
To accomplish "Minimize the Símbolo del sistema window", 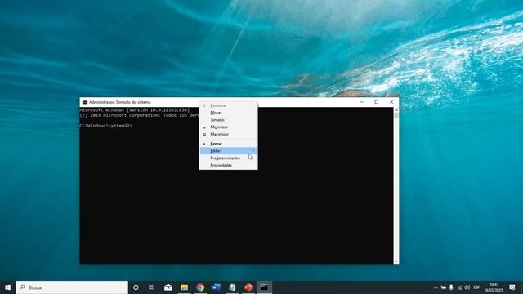I will click(362, 102).
